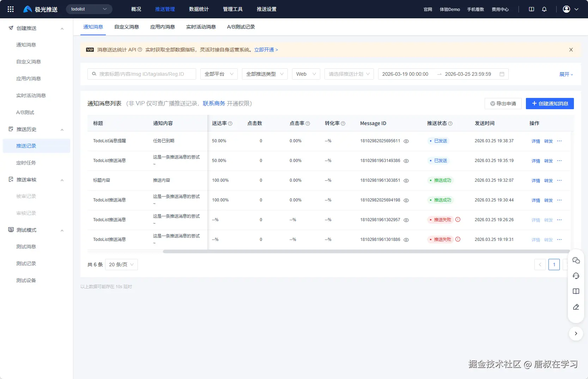This screenshot has height=379, width=588.
Task: Click the 立即开通 link in banner
Action: tap(266, 50)
